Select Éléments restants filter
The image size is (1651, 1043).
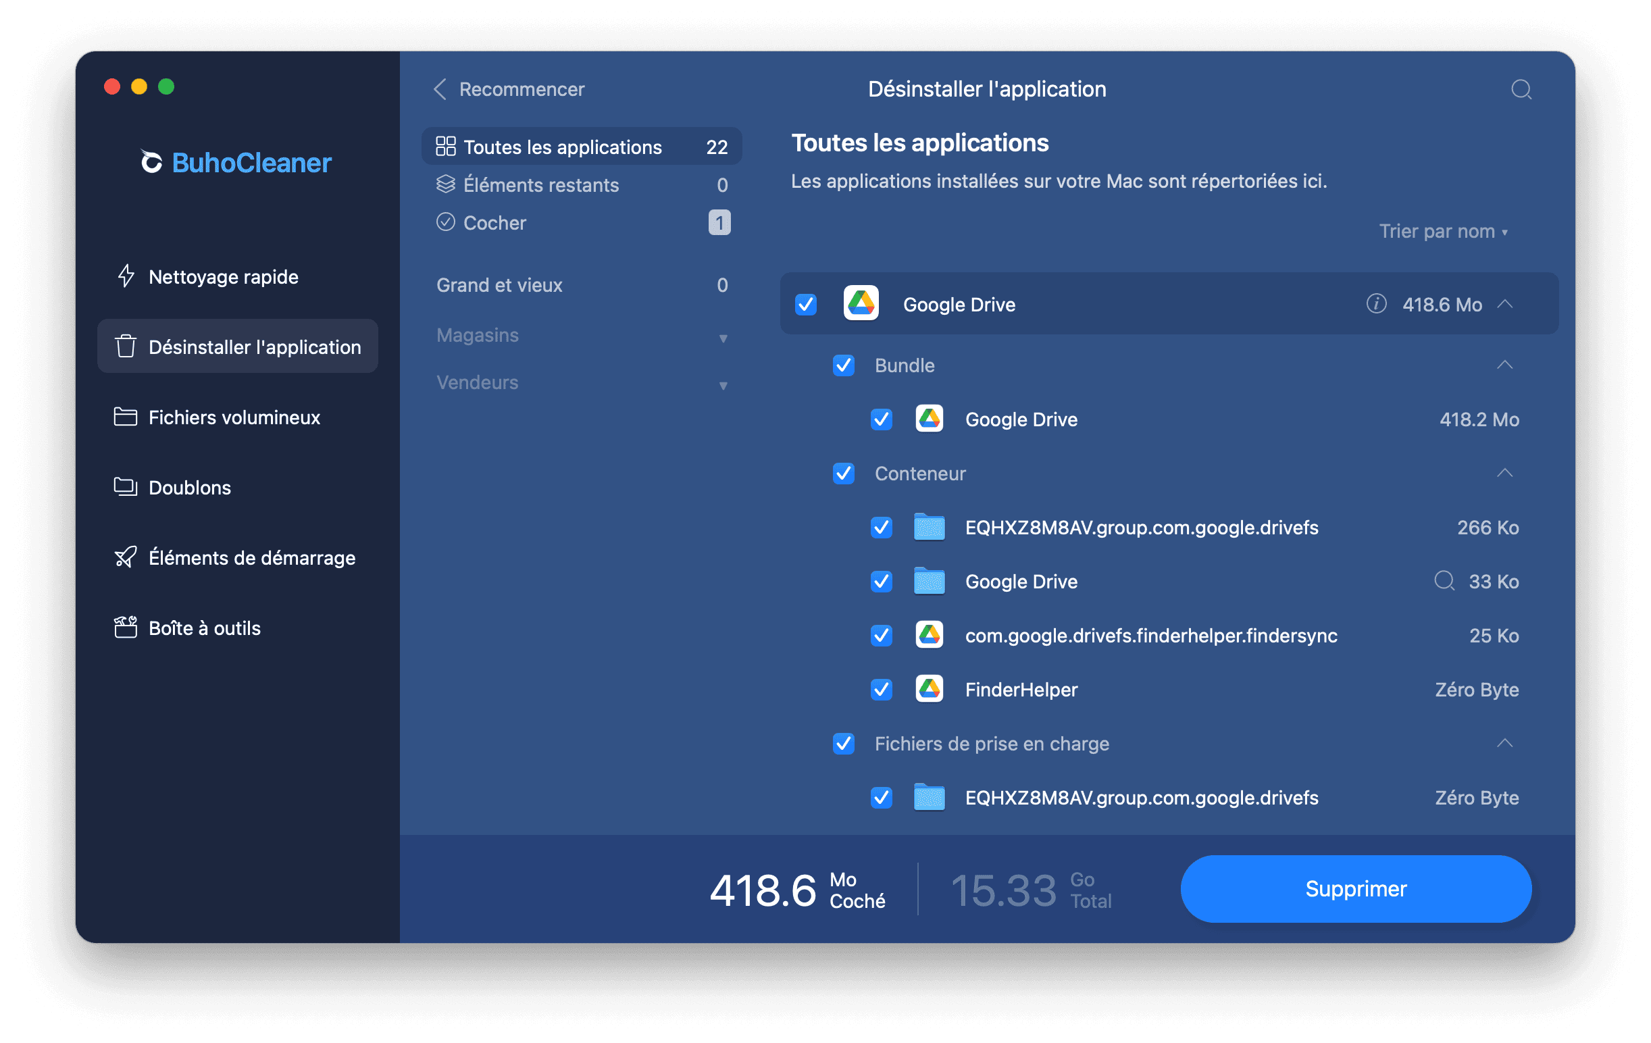pyautogui.click(x=582, y=184)
